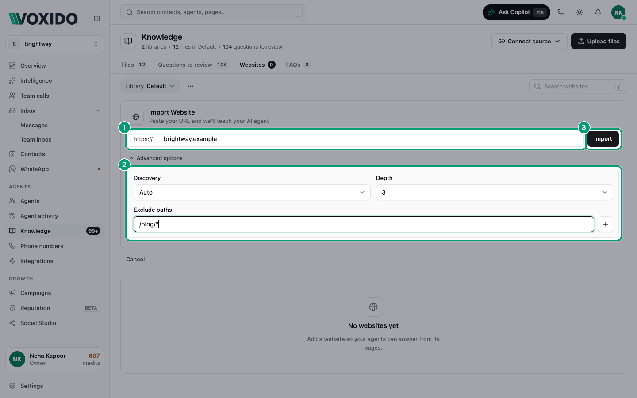Open Contacts in sidebar
The image size is (637, 398).
click(55, 154)
